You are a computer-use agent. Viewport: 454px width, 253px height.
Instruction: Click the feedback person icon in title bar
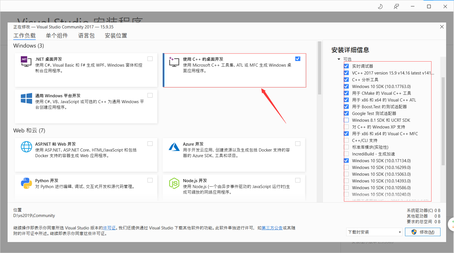396,6
